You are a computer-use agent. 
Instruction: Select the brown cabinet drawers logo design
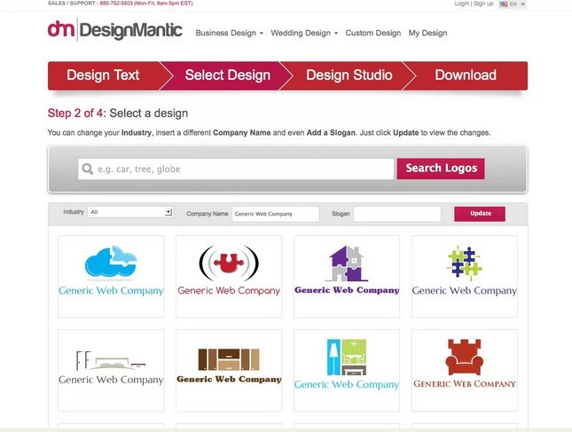(229, 369)
